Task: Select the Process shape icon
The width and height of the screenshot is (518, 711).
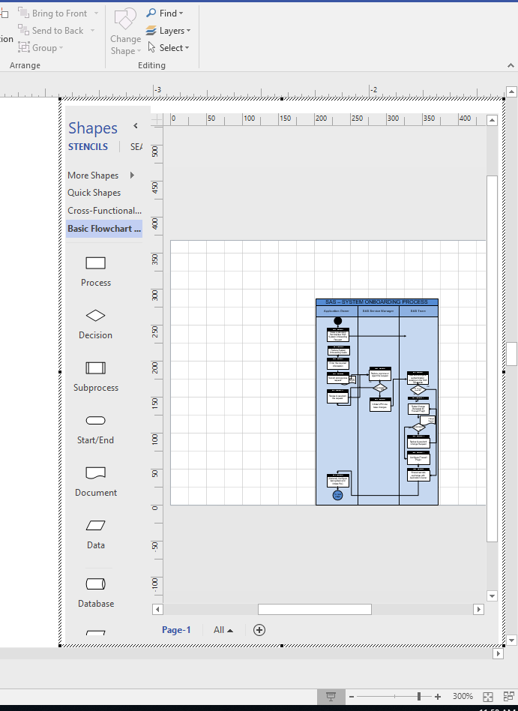Action: tap(96, 263)
